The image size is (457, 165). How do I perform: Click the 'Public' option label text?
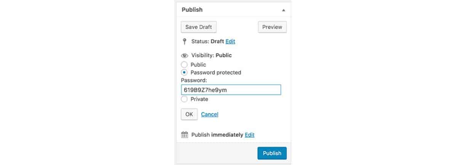click(198, 65)
